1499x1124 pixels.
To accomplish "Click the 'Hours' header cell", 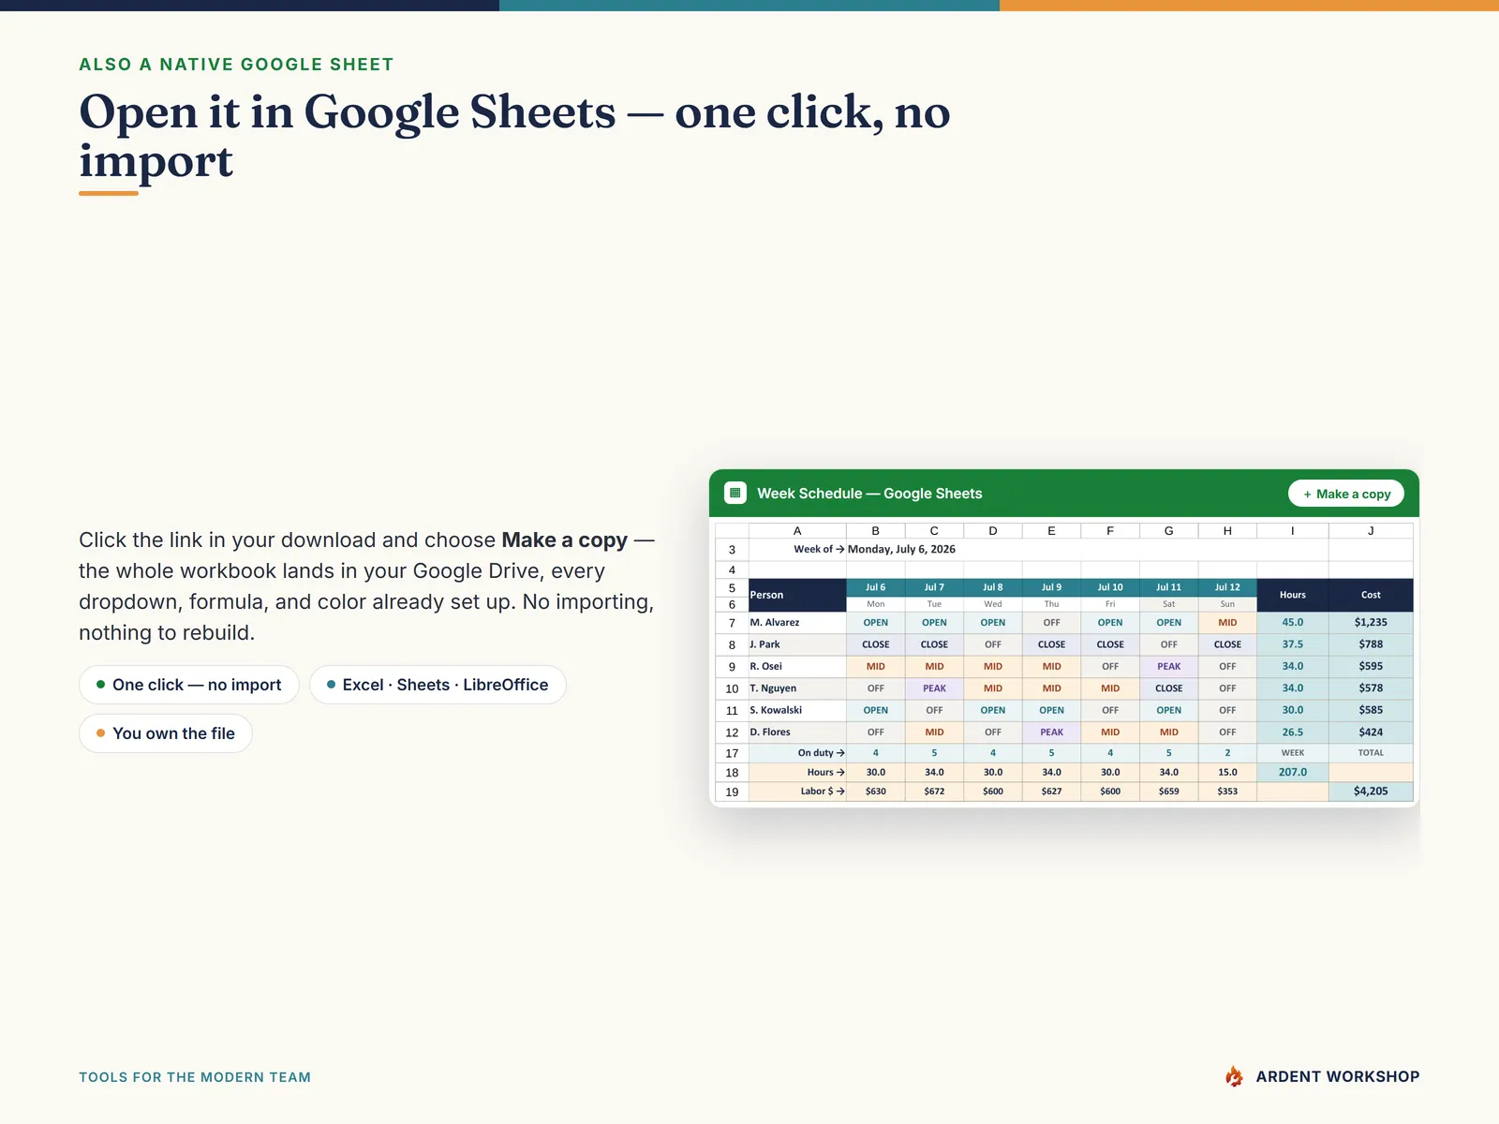I will (x=1293, y=595).
